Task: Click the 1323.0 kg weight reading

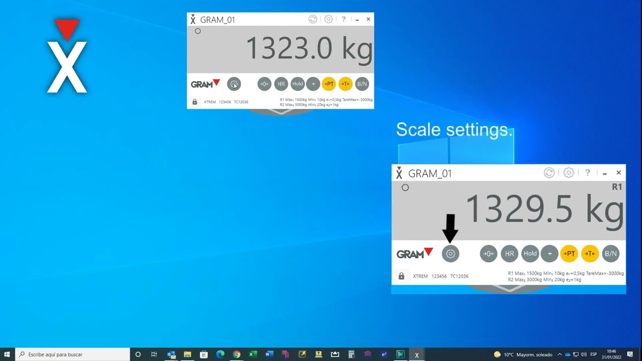Action: [309, 49]
